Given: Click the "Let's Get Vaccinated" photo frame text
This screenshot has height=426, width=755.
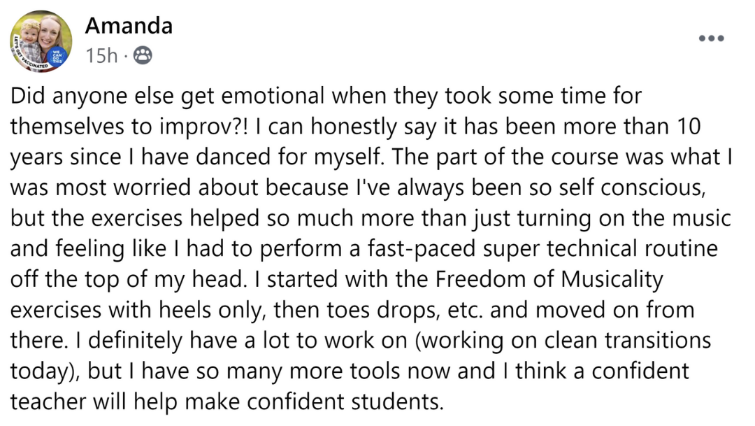Looking at the screenshot, I should click(27, 57).
